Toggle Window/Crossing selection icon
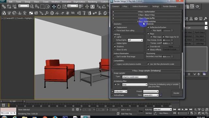Screen dimensions: 209x118 pyautogui.click(x=48, y=7)
